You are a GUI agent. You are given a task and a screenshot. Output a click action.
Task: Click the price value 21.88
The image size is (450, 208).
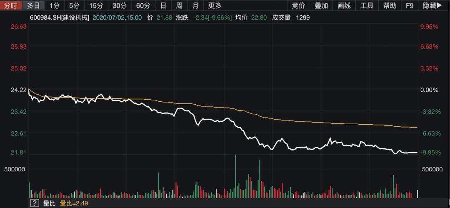pyautogui.click(x=165, y=18)
